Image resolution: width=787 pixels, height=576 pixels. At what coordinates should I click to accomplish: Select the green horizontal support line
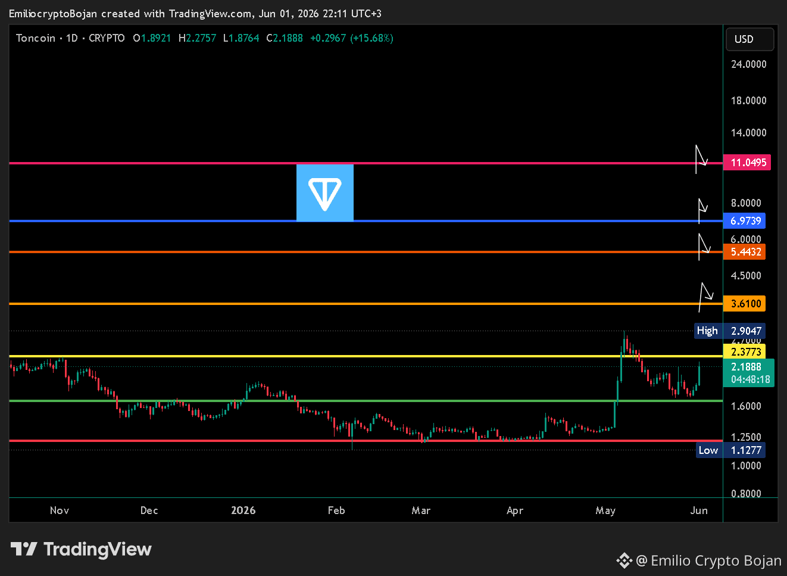366,401
